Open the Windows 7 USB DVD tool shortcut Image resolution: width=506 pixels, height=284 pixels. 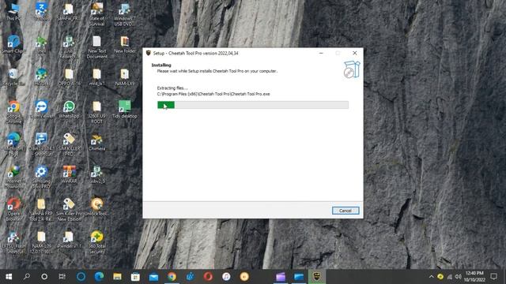coord(125,14)
